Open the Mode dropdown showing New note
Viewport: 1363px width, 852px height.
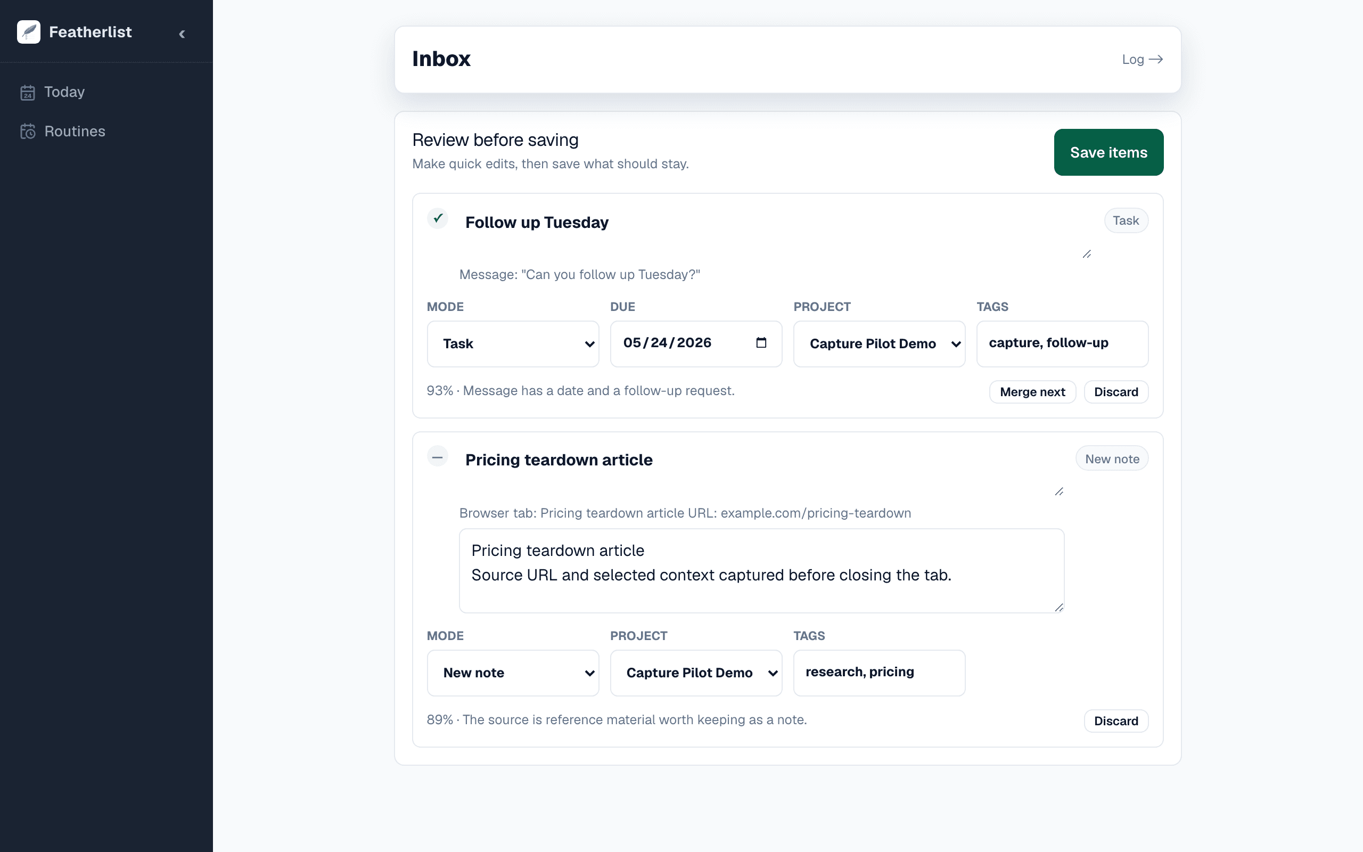click(513, 673)
